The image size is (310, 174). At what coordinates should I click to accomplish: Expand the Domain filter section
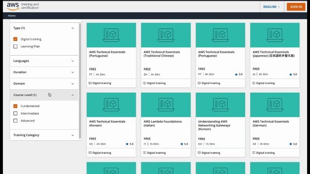click(44, 84)
